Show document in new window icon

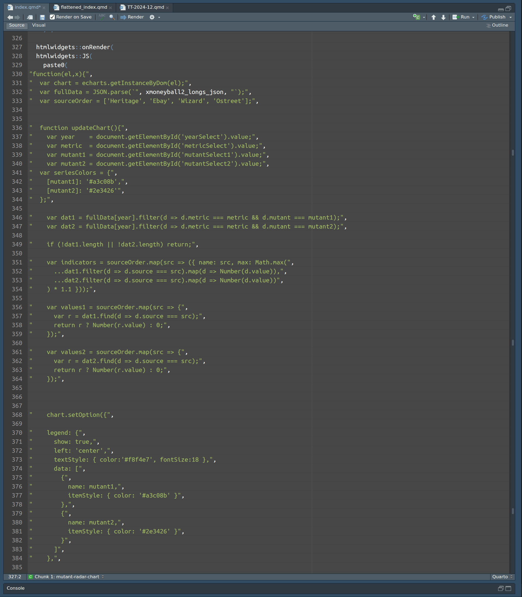30,17
